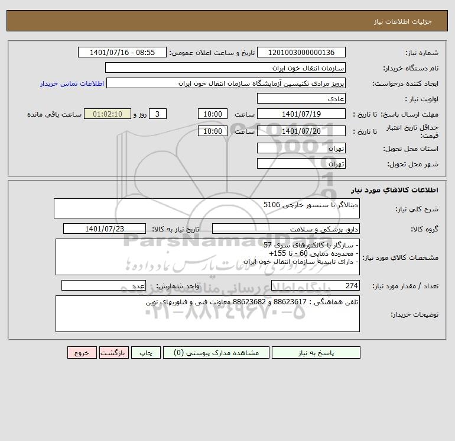Click the goods group field دارو، پزشکی و سلامت
The height and width of the screenshot is (441, 455).
coord(286,228)
